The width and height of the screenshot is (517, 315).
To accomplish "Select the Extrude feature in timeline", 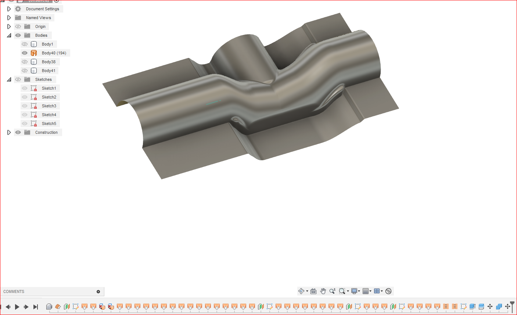I will point(472,306).
